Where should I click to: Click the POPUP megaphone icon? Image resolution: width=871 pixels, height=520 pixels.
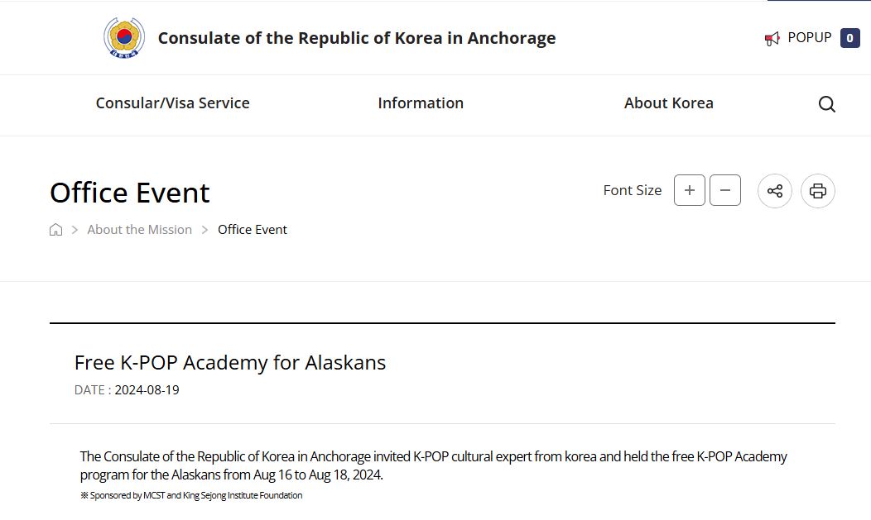click(772, 38)
